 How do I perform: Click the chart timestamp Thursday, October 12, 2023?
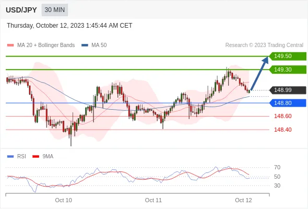pyautogui.click(x=69, y=26)
